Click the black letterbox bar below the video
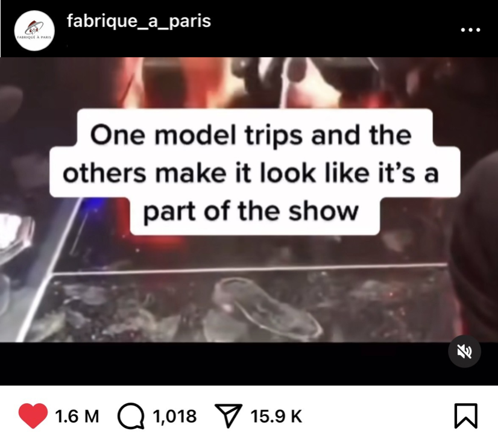Image resolution: width=498 pixels, height=440 pixels. click(x=222, y=364)
